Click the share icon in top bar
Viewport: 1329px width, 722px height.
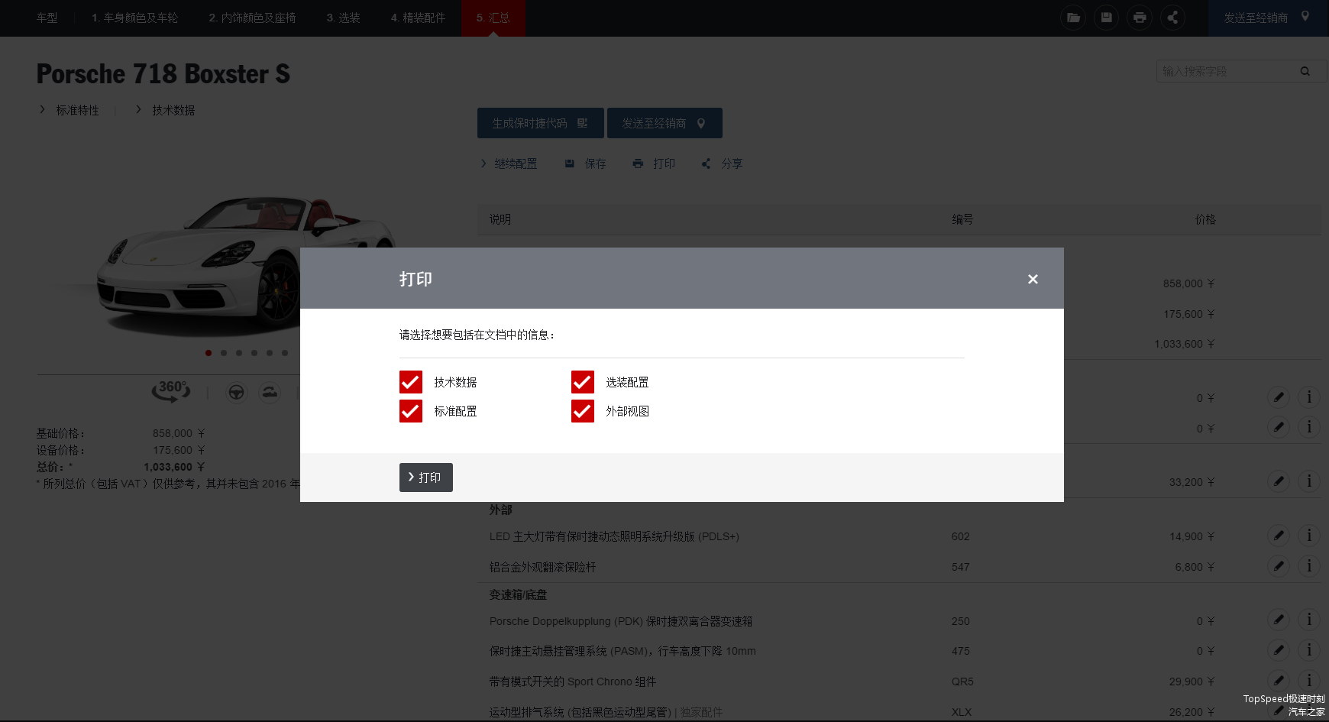tap(1172, 18)
